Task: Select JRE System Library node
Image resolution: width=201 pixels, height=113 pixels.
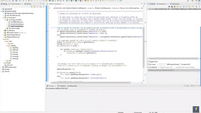Action: (x=16, y=33)
